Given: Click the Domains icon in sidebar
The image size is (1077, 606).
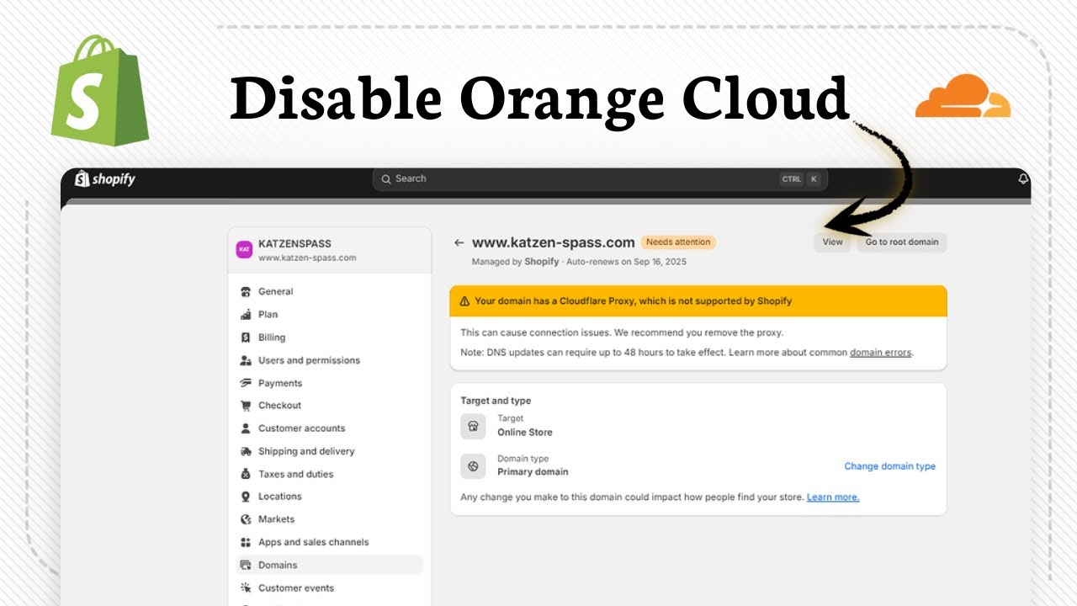Looking at the screenshot, I should 246,565.
